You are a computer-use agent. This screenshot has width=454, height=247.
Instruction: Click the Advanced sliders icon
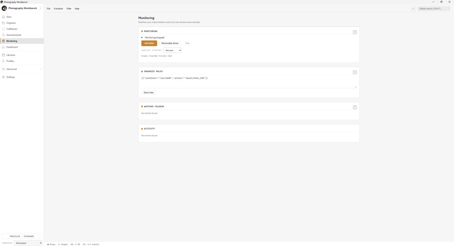tap(3, 69)
